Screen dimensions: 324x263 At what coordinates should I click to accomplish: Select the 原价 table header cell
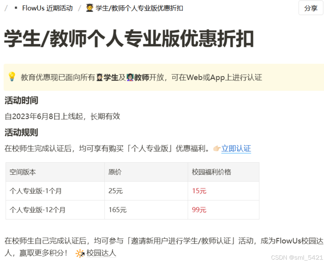146,172
